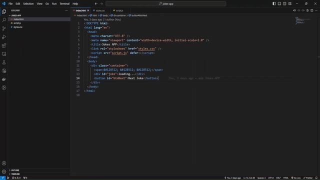Open the Help menu
The width and height of the screenshot is (320, 180).
pos(75,3)
